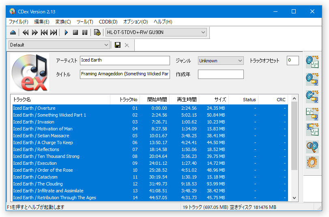Open settings with the orange gear icon
Screen dimensions: 329x217
[x=312, y=162]
